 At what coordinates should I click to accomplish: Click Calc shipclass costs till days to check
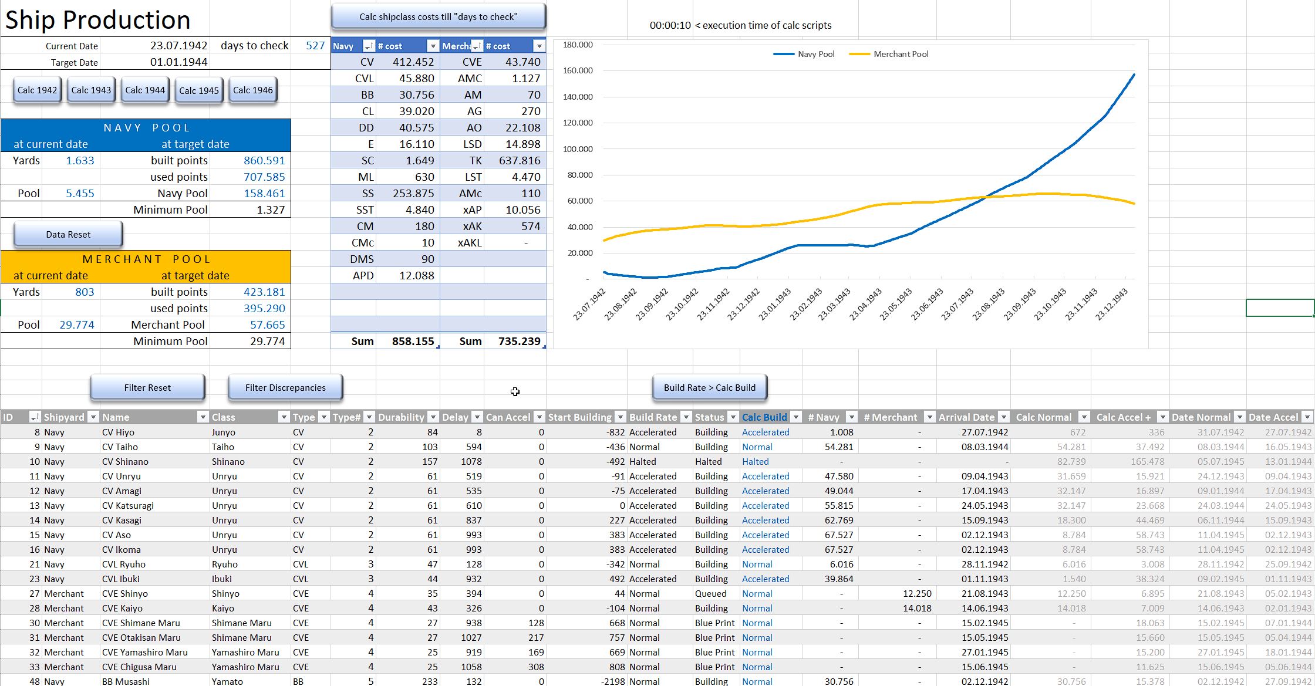point(439,17)
